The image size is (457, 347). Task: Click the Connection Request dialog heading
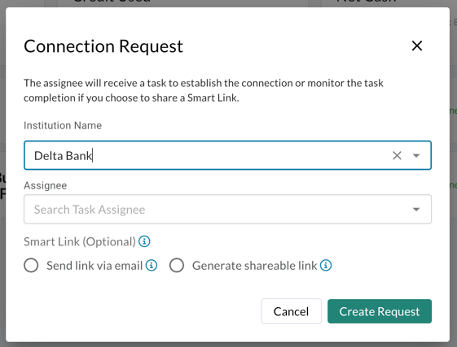pos(103,46)
